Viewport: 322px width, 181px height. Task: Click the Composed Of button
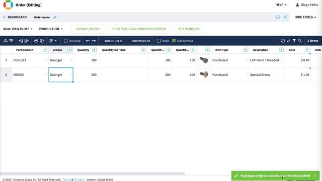(141, 41)
